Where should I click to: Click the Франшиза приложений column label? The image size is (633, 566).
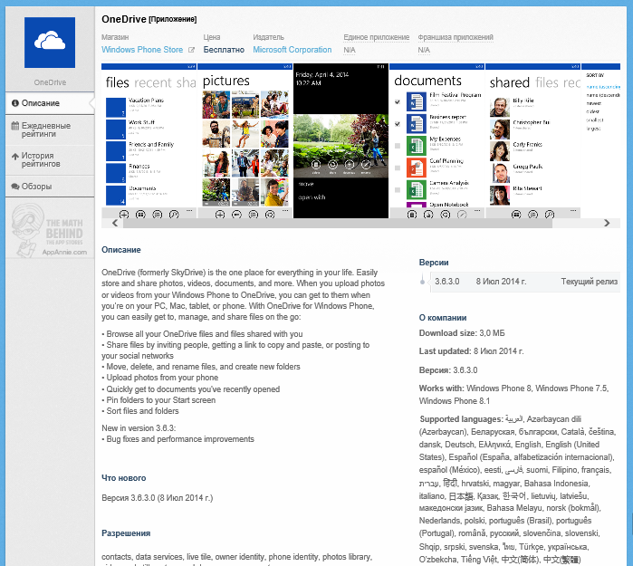coord(456,37)
